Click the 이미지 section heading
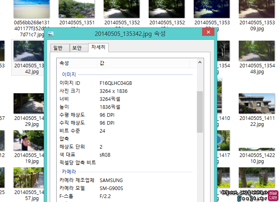279x202 pixels. [x=69, y=75]
